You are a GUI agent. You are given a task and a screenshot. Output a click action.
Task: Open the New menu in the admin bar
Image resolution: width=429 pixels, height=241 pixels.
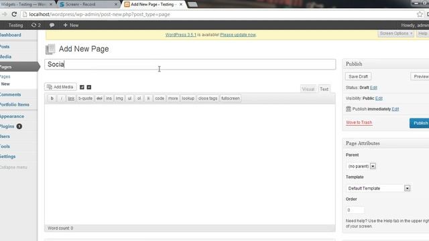71,25
